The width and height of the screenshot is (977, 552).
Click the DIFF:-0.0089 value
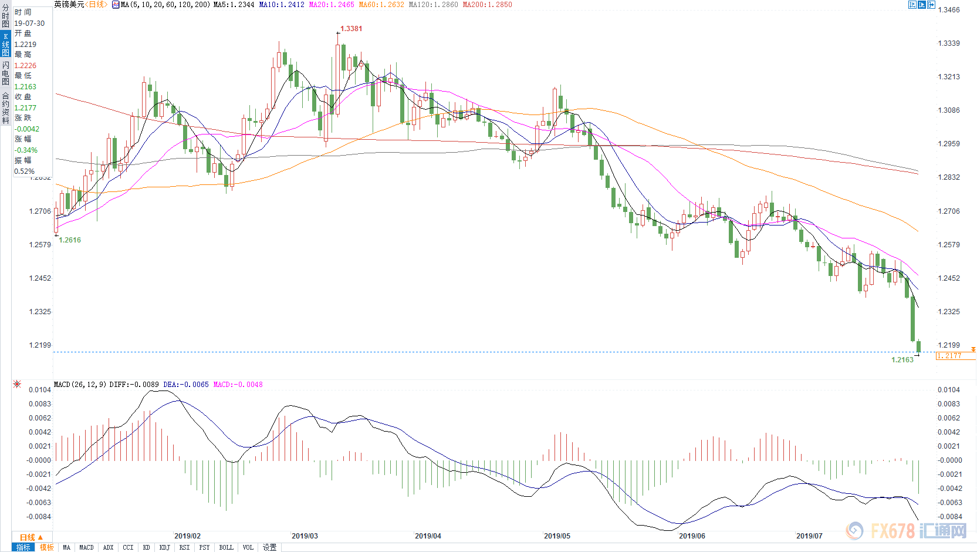tap(134, 385)
